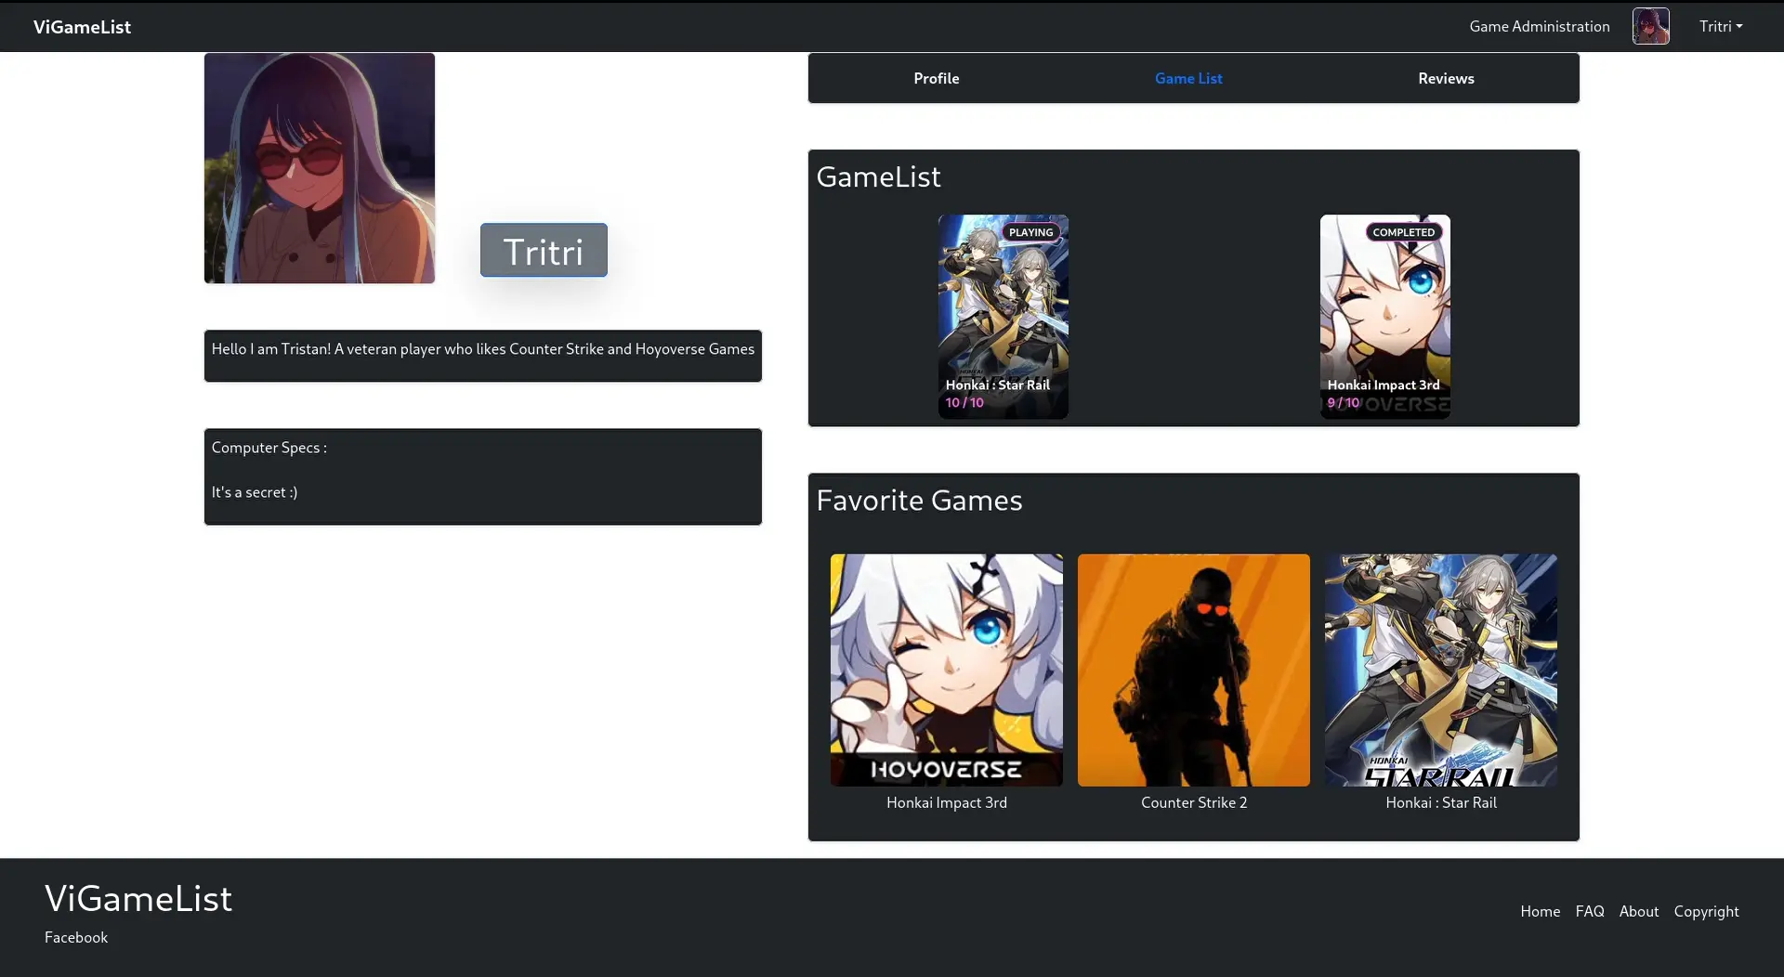Click the 10 / 10 score text

point(964,403)
